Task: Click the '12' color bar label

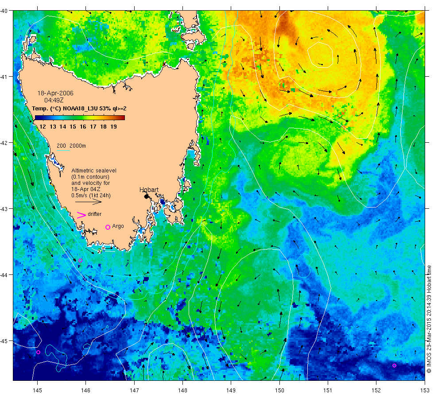Action: [x=43, y=127]
